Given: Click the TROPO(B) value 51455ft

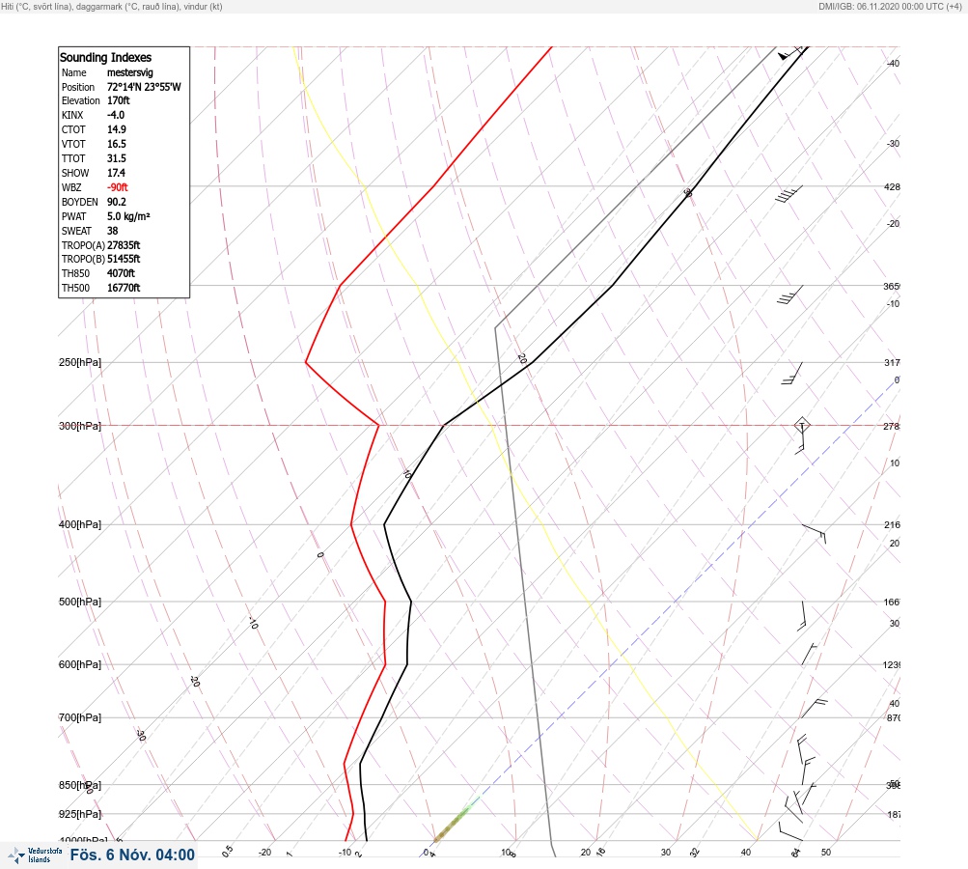Looking at the screenshot, I should point(124,259).
